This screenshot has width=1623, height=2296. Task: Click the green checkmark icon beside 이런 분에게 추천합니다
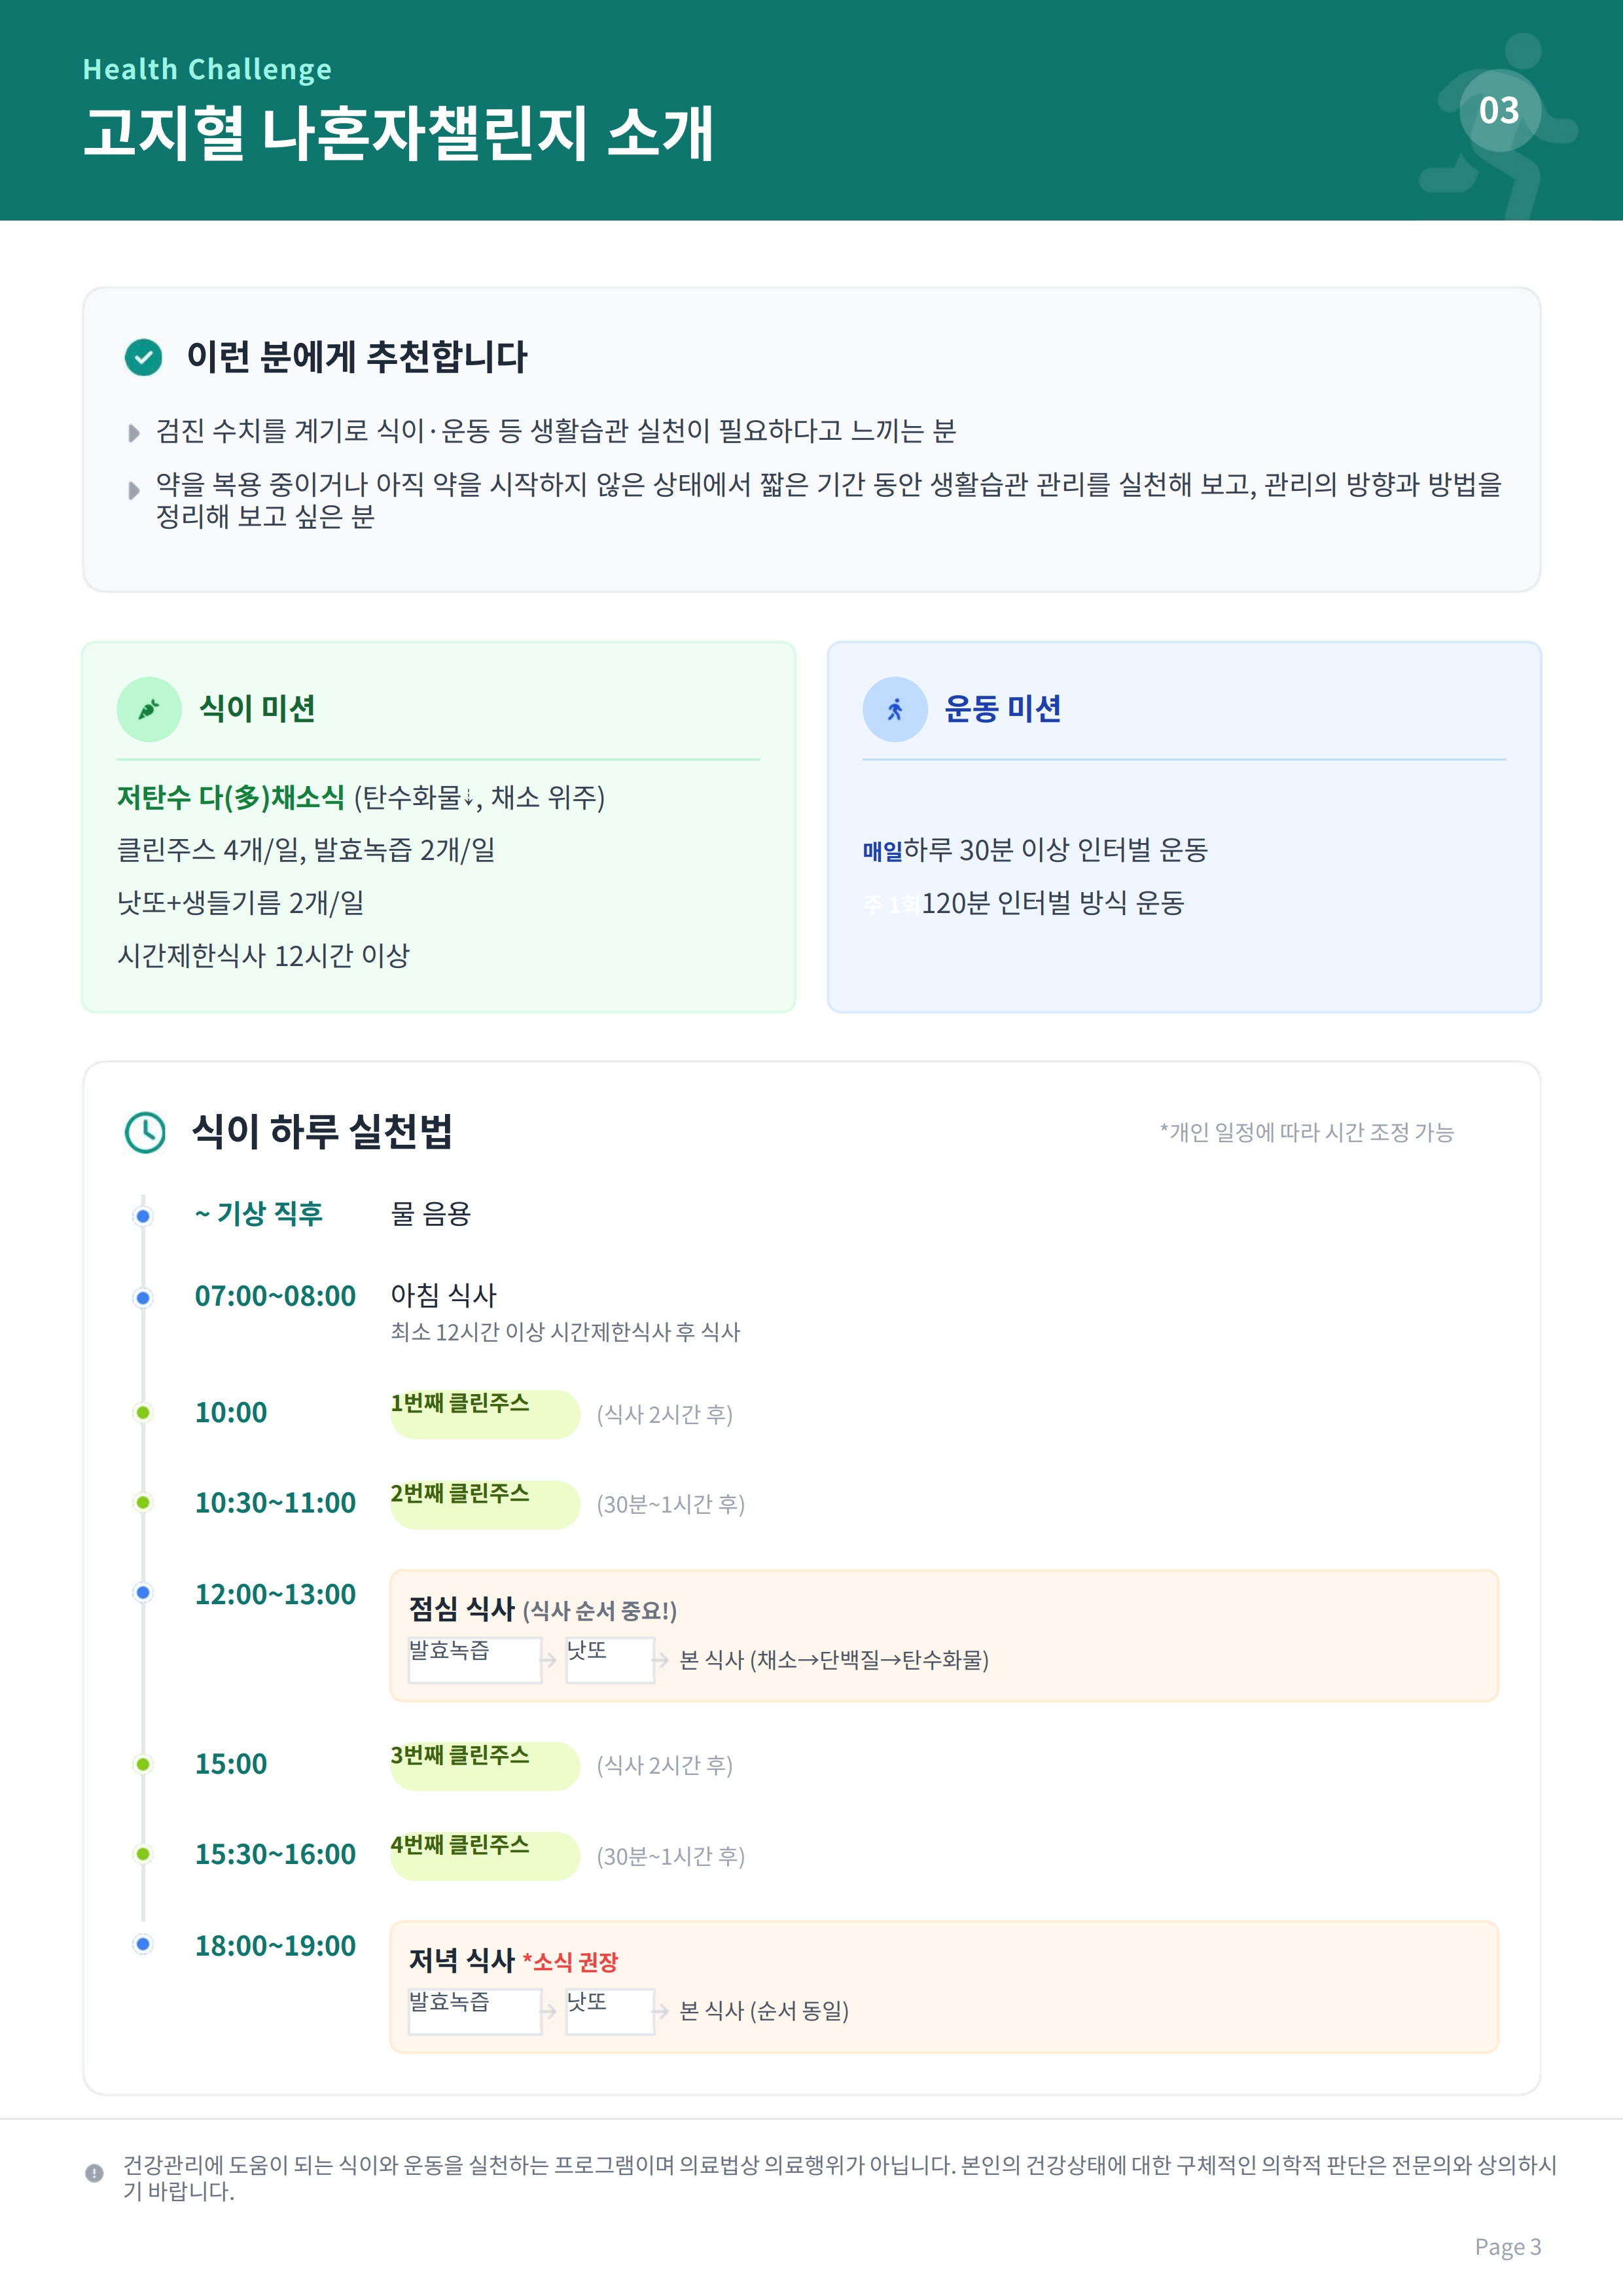point(143,357)
